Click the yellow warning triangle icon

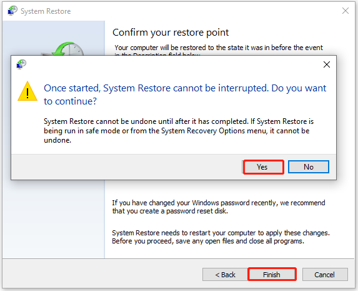coord(27,91)
